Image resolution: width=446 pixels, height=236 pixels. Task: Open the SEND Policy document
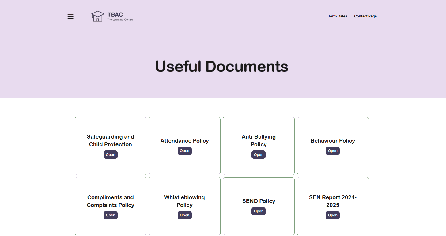258,211
